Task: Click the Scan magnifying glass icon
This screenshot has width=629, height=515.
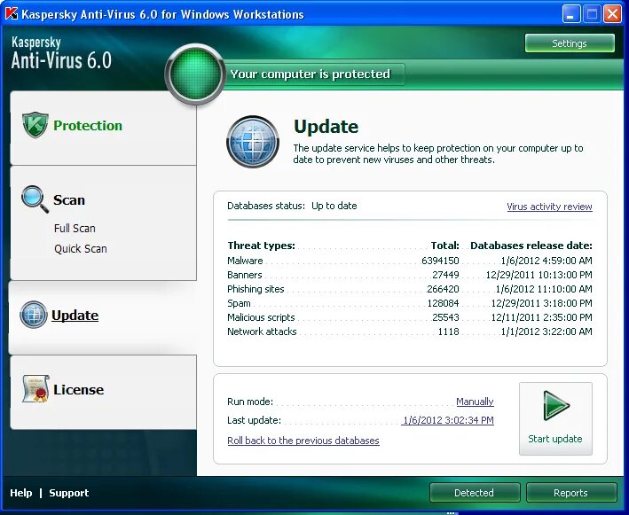Action: [x=35, y=199]
